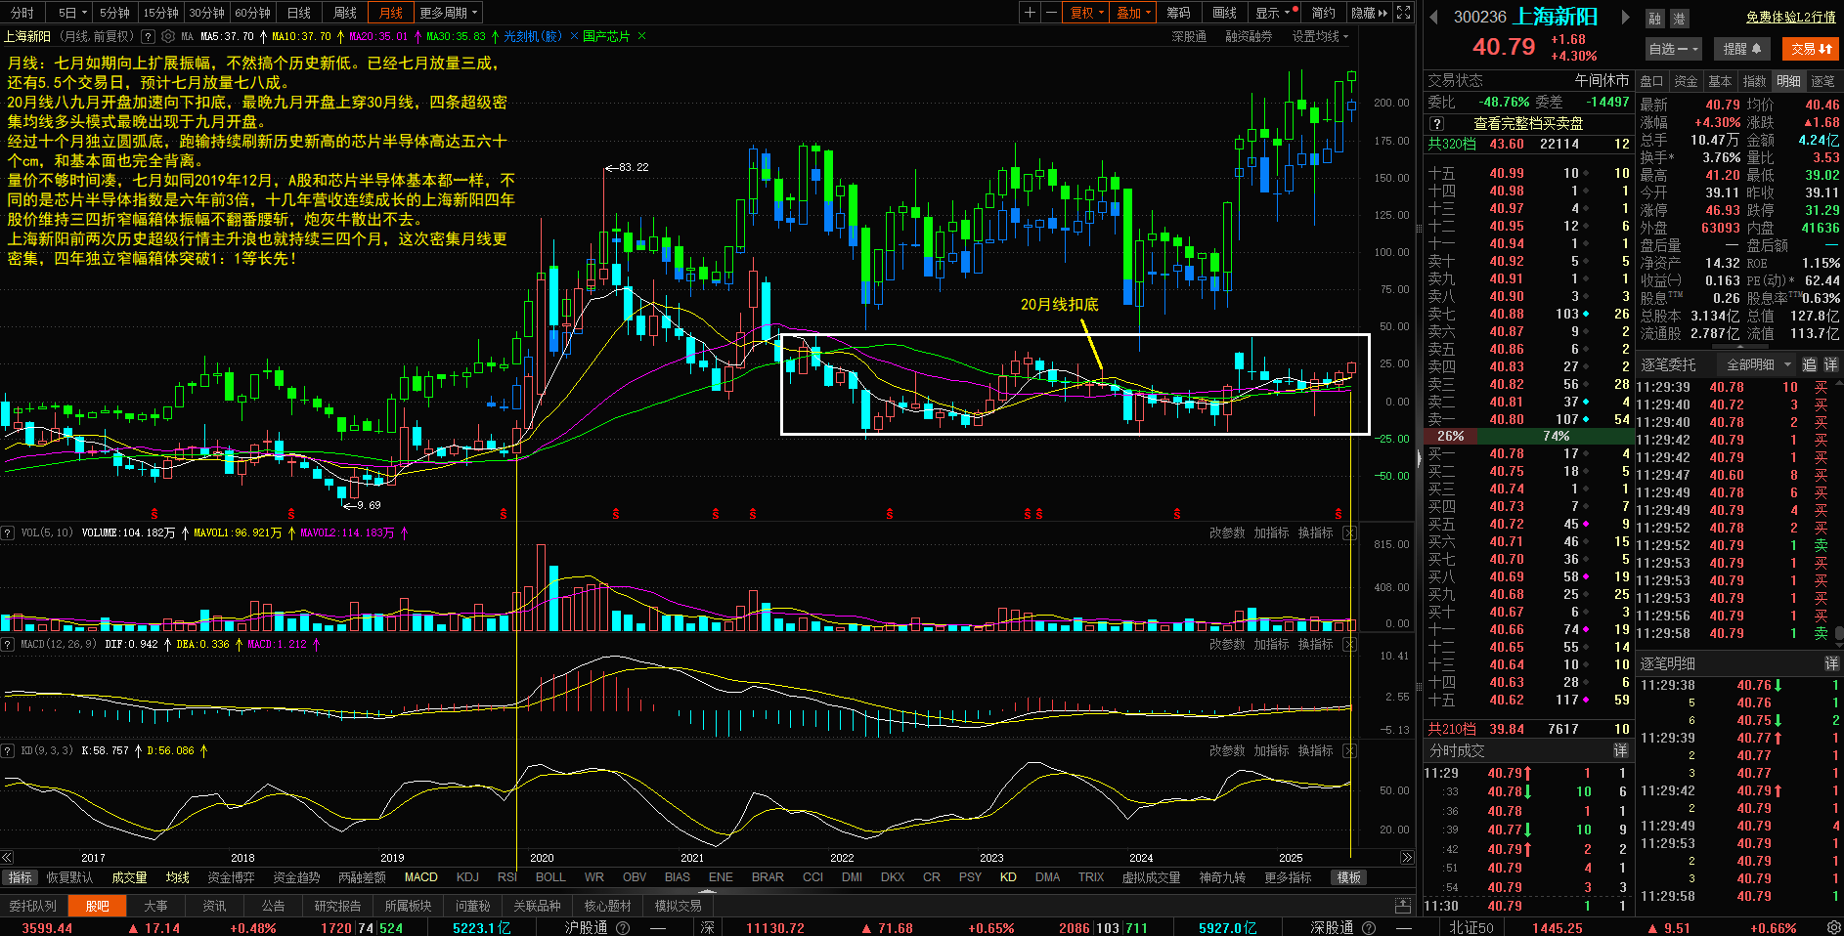Click the help icon of MACD panel
1844x936 pixels.
pos(8,644)
